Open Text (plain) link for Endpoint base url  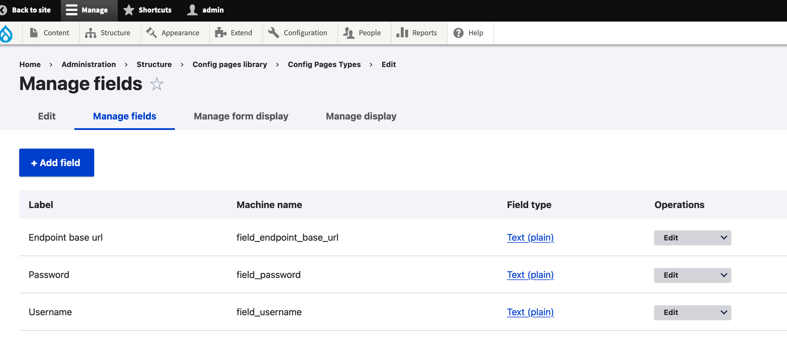click(x=530, y=237)
